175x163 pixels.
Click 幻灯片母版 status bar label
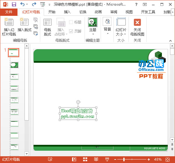[x=11, y=159]
